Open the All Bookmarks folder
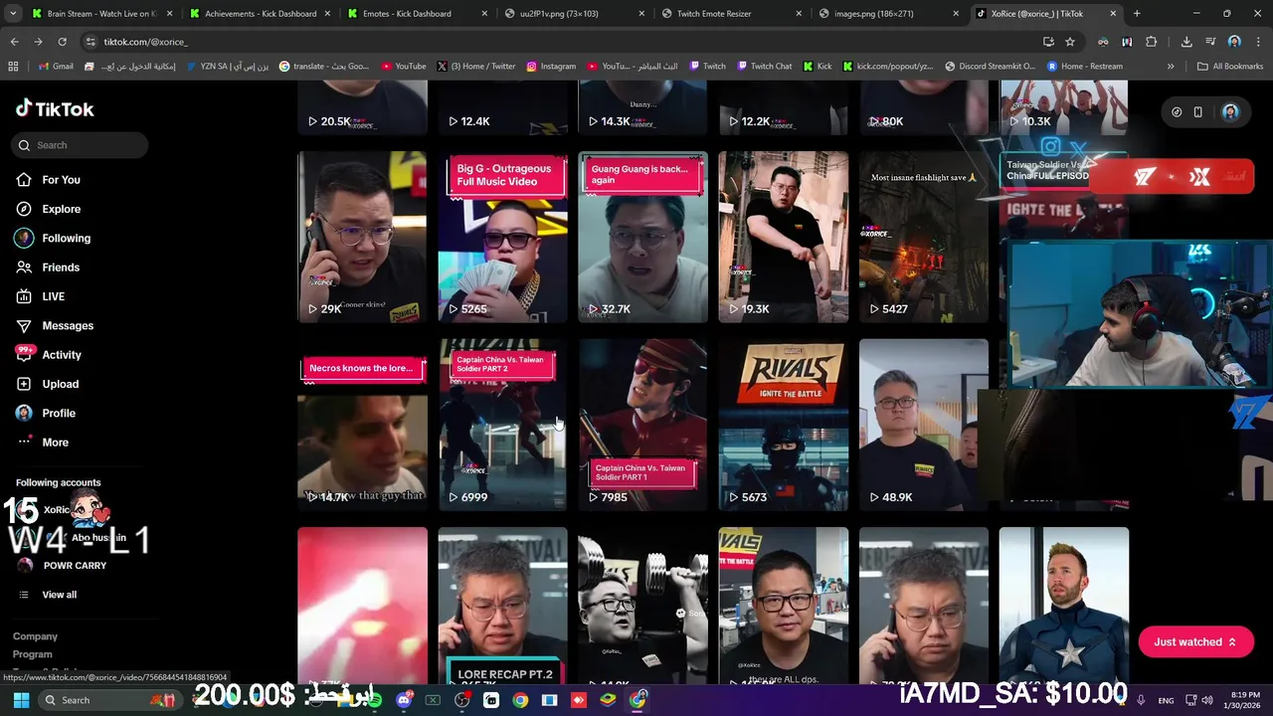The height and width of the screenshot is (716, 1273). click(1230, 67)
